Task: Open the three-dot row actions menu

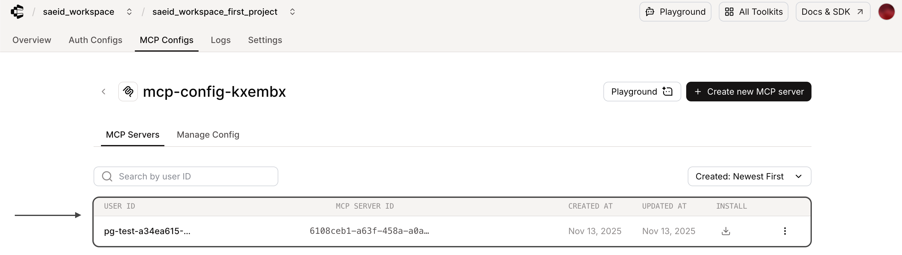Action: (x=785, y=231)
